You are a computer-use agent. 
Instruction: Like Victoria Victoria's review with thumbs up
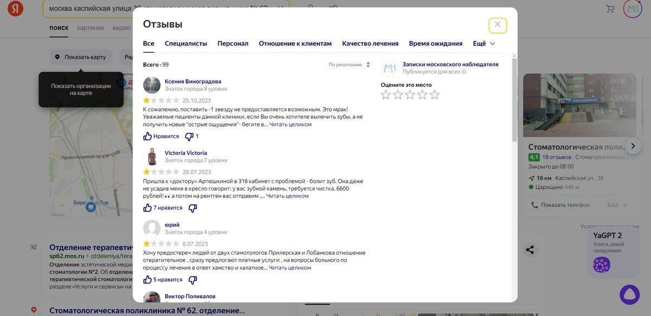tap(148, 207)
